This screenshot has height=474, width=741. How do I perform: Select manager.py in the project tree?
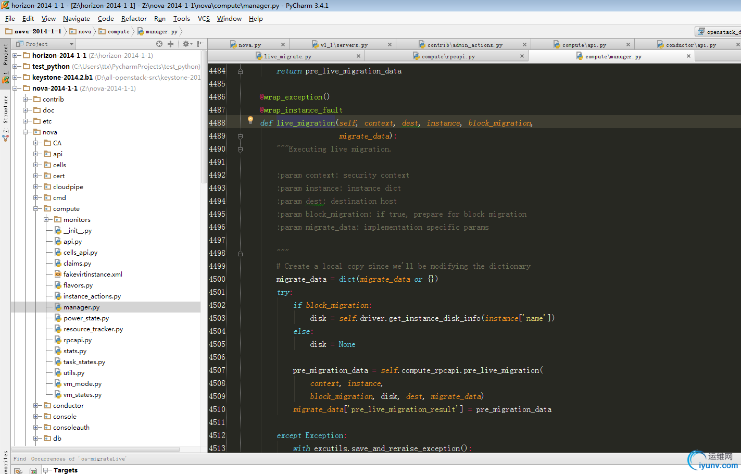coord(81,307)
